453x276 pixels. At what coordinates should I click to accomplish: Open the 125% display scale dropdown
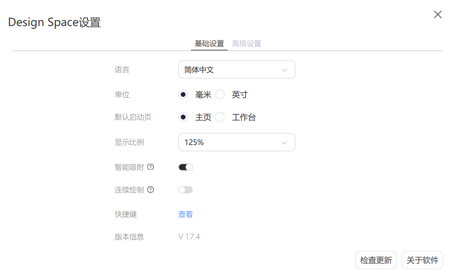[x=237, y=143]
